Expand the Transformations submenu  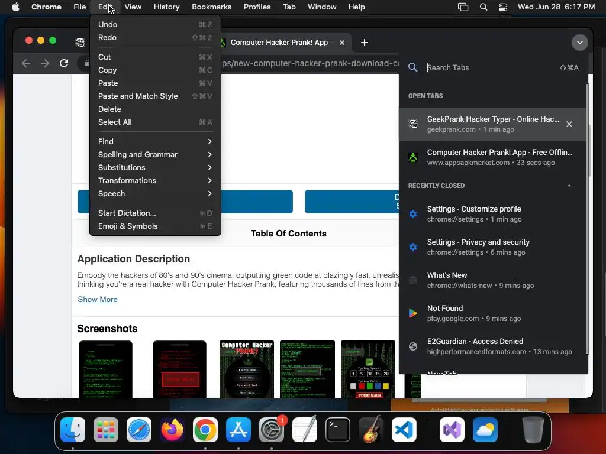tap(155, 181)
